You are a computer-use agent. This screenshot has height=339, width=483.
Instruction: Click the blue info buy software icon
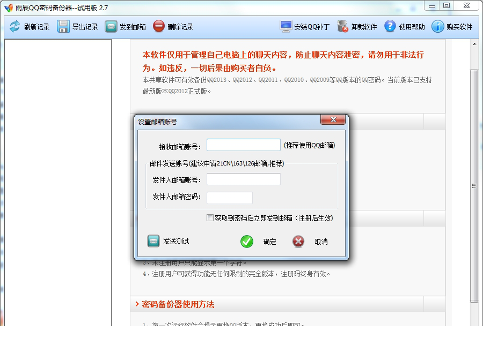click(437, 26)
